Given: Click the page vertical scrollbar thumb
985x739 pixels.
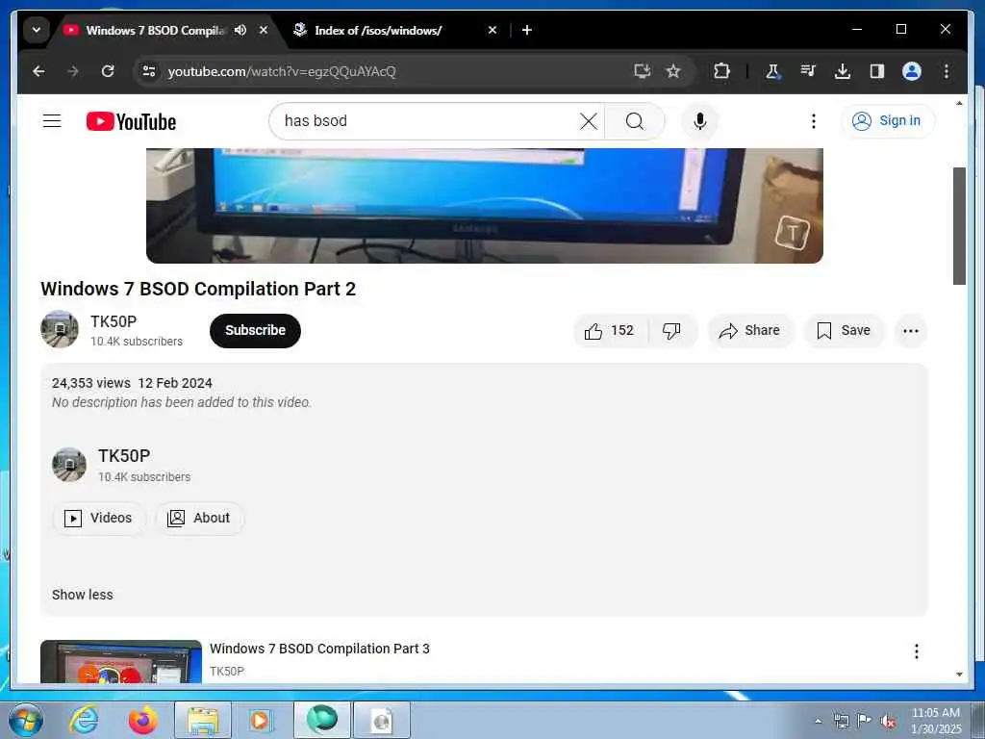Looking at the screenshot, I should pyautogui.click(x=959, y=225).
